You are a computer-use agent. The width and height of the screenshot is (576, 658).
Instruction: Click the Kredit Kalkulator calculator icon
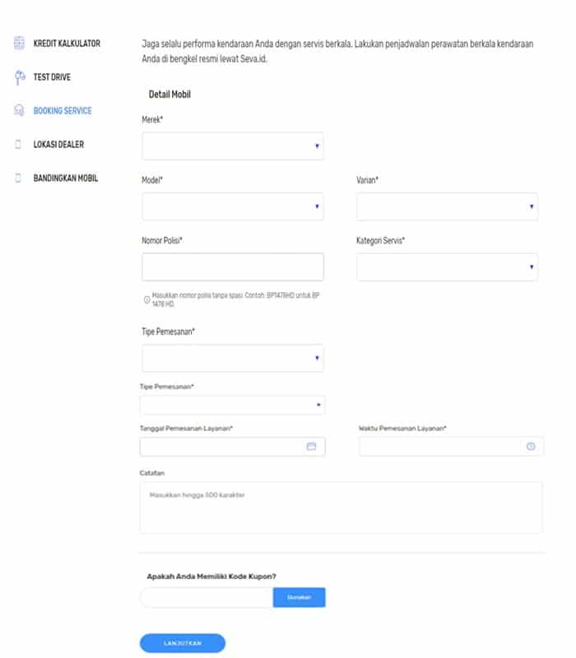click(19, 44)
